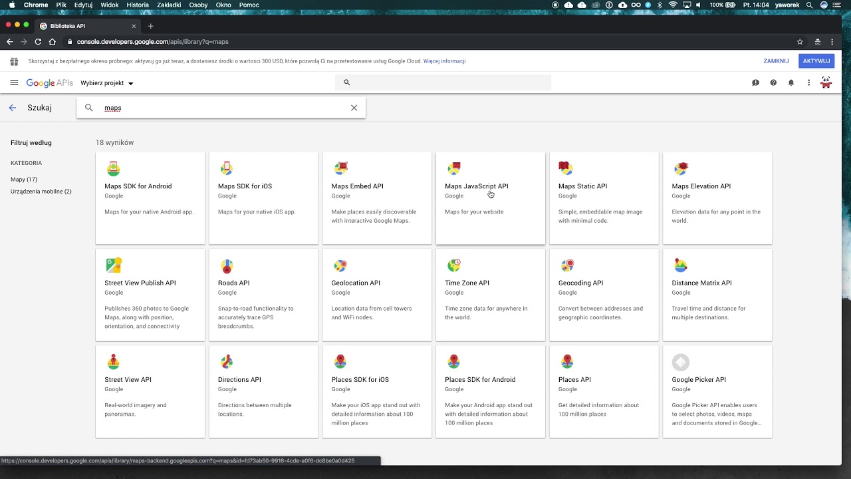Select the Places API icon
The image size is (851, 479).
click(567, 362)
